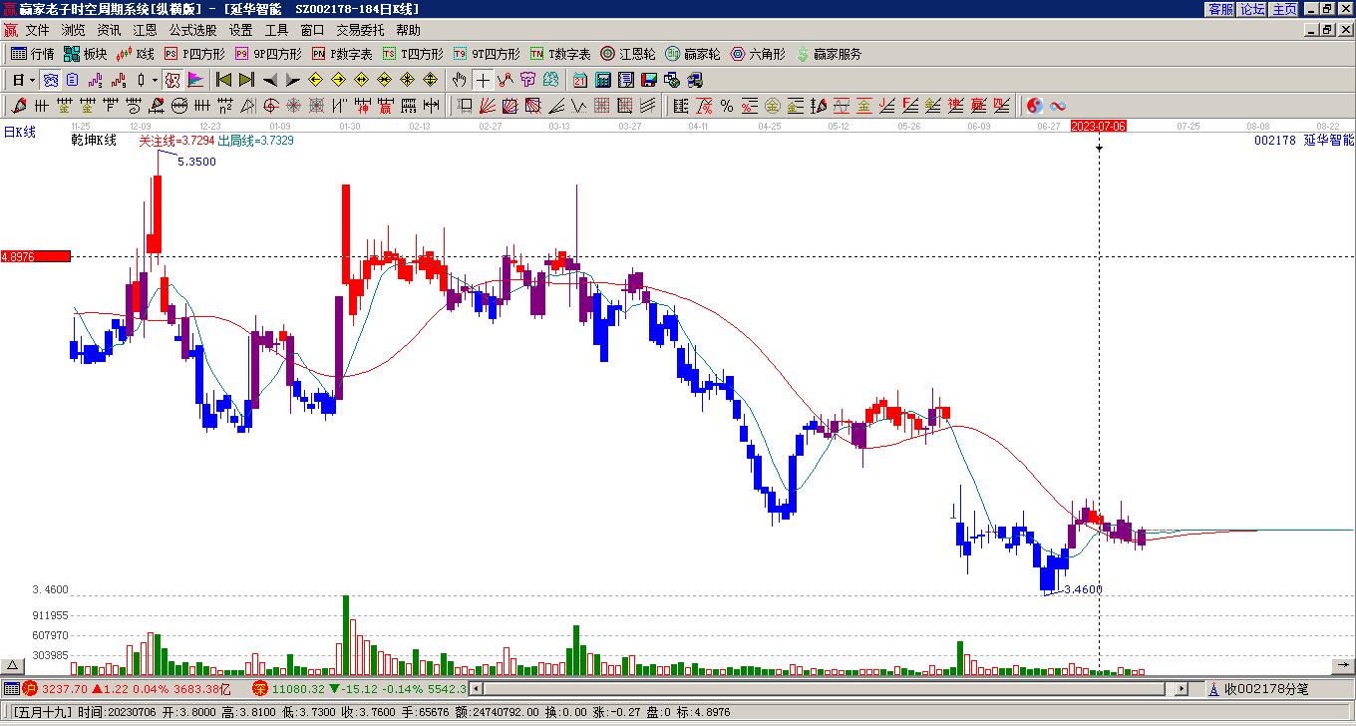The width and height of the screenshot is (1356, 726).
Task: Open the 六角形 hexagon tool
Action: 758,54
